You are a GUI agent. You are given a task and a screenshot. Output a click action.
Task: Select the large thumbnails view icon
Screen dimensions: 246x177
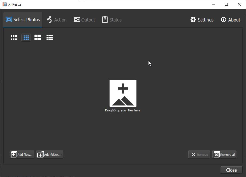pyautogui.click(x=38, y=37)
